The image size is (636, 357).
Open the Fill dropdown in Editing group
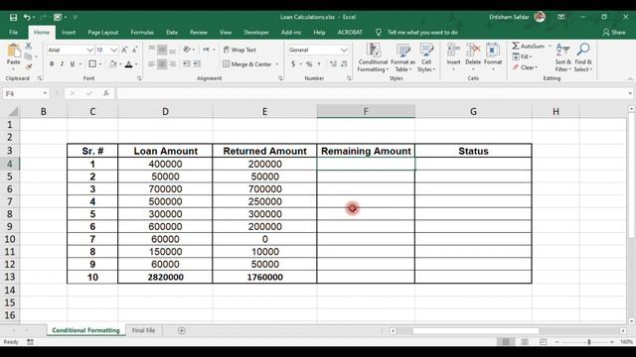(522, 57)
